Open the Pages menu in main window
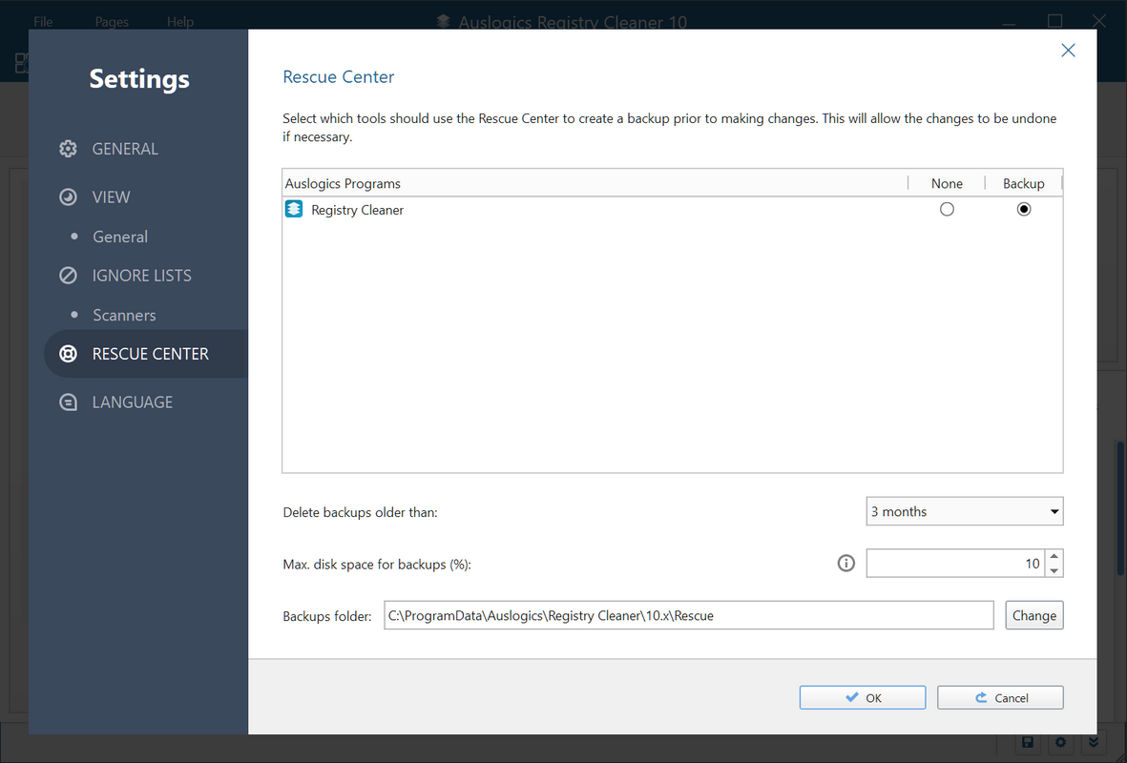 [112, 22]
